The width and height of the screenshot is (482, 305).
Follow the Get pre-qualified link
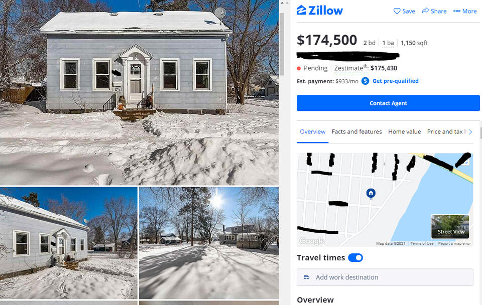click(x=395, y=81)
